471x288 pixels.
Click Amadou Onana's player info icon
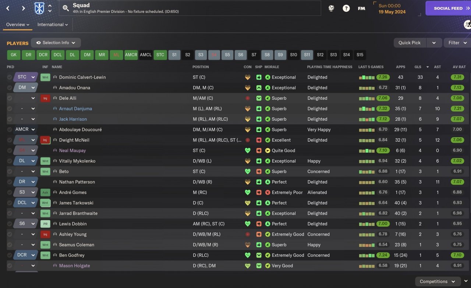point(55,88)
